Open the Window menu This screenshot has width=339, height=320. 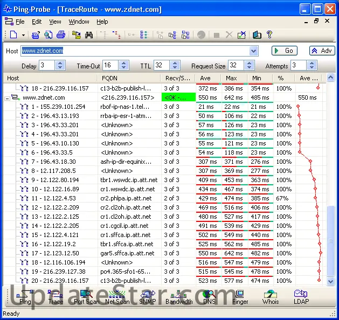[x=79, y=22]
